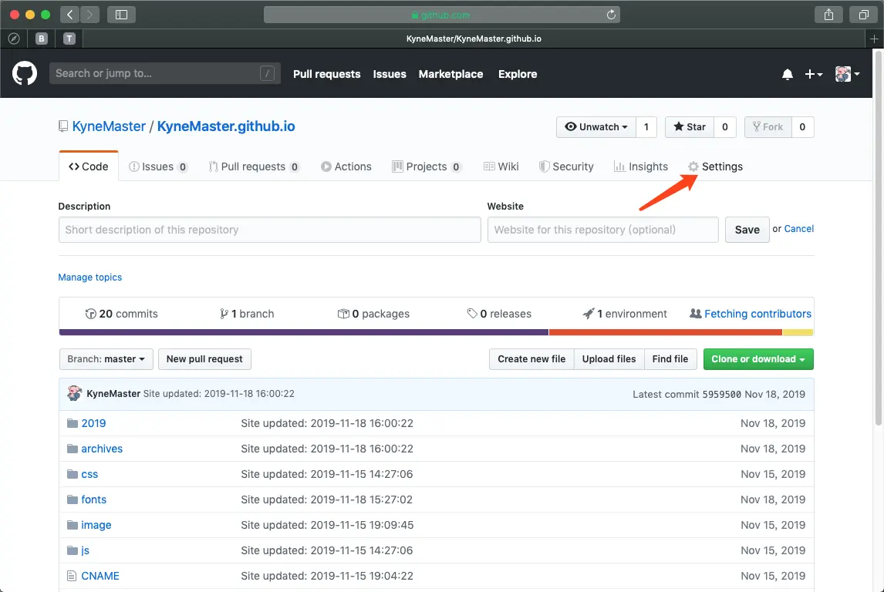Click the Cancel link
884x592 pixels.
[799, 229]
